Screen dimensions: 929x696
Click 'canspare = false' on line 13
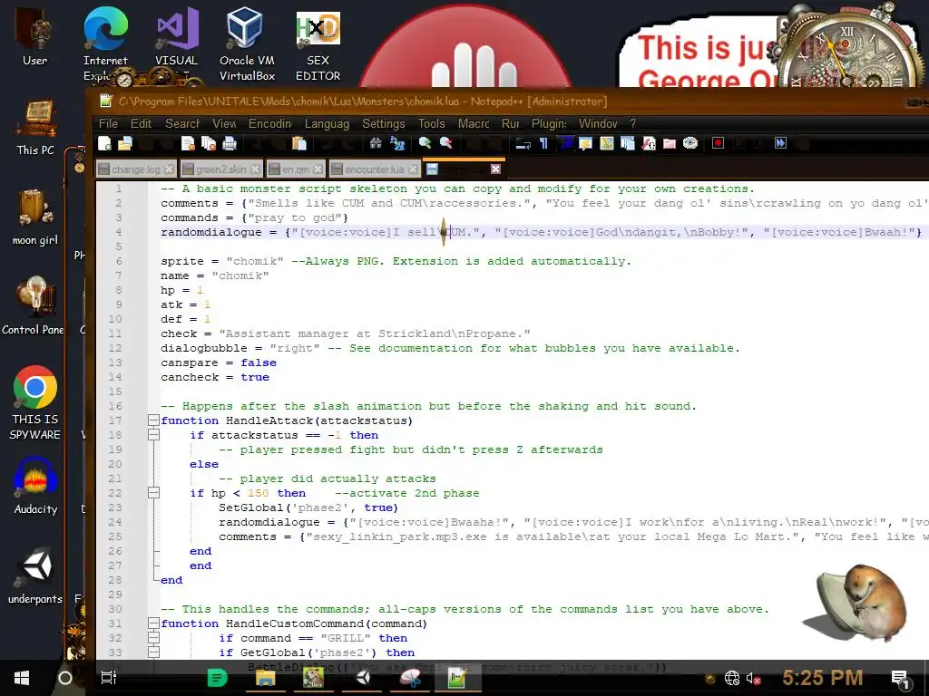(x=219, y=362)
